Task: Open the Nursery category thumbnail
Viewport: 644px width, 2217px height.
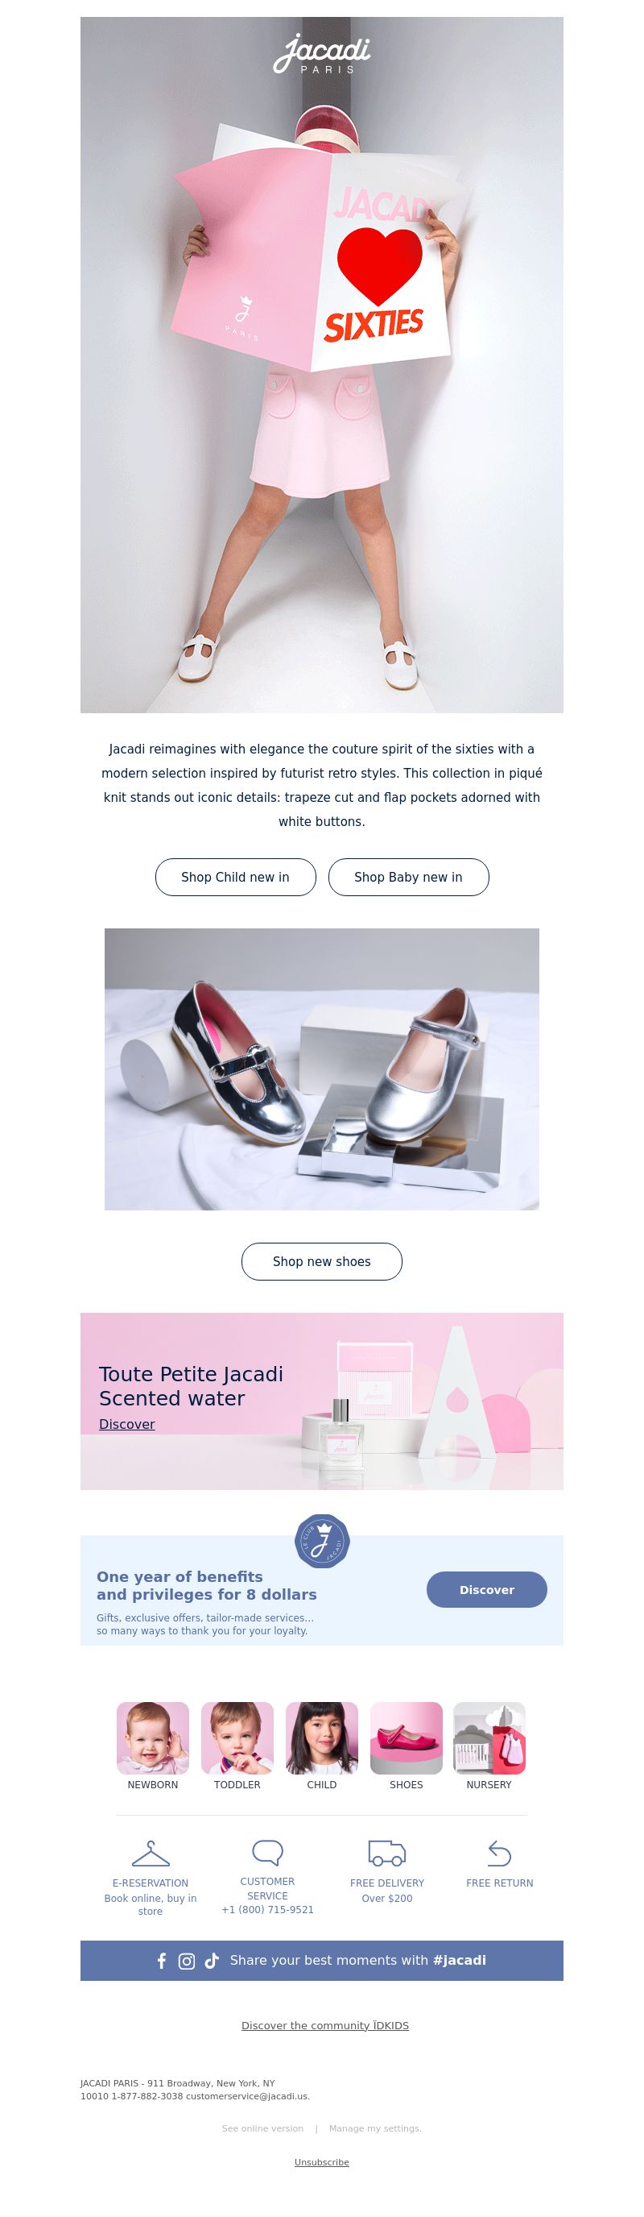Action: coord(489,1737)
